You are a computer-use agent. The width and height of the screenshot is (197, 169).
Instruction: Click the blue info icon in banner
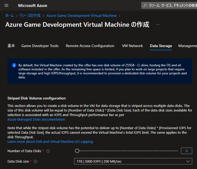14,65
